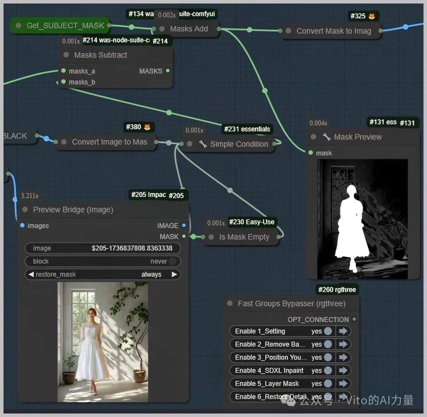
Task: Select the Preview Bridge (Image) title text
Action: (x=73, y=210)
